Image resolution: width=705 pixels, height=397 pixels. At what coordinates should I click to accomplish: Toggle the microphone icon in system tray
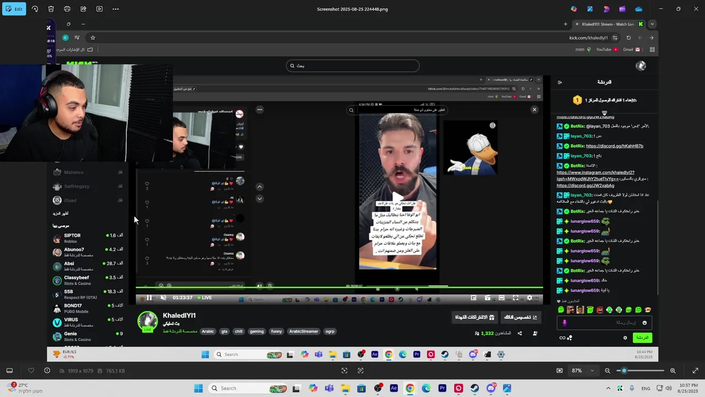632,388
